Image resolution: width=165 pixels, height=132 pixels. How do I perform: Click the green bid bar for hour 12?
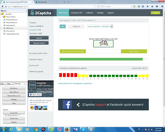[x=106, y=76]
